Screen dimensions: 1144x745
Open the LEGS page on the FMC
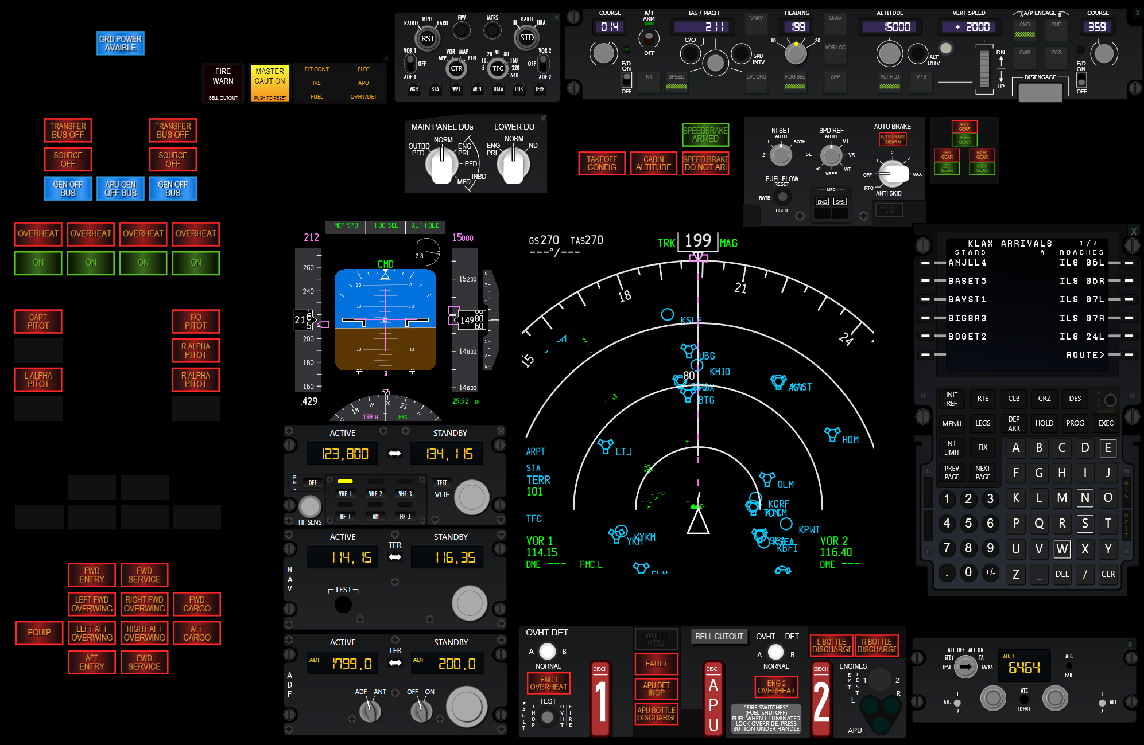[983, 423]
